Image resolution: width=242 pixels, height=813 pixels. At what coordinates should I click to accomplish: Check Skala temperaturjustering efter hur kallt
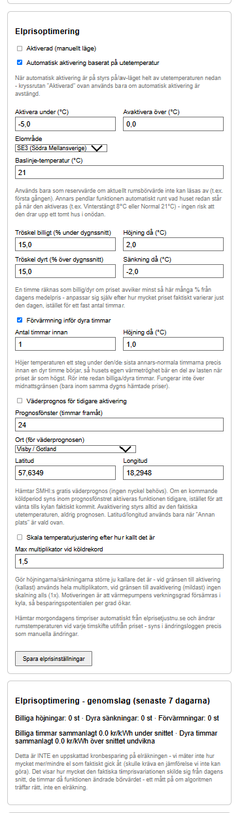click(x=20, y=537)
